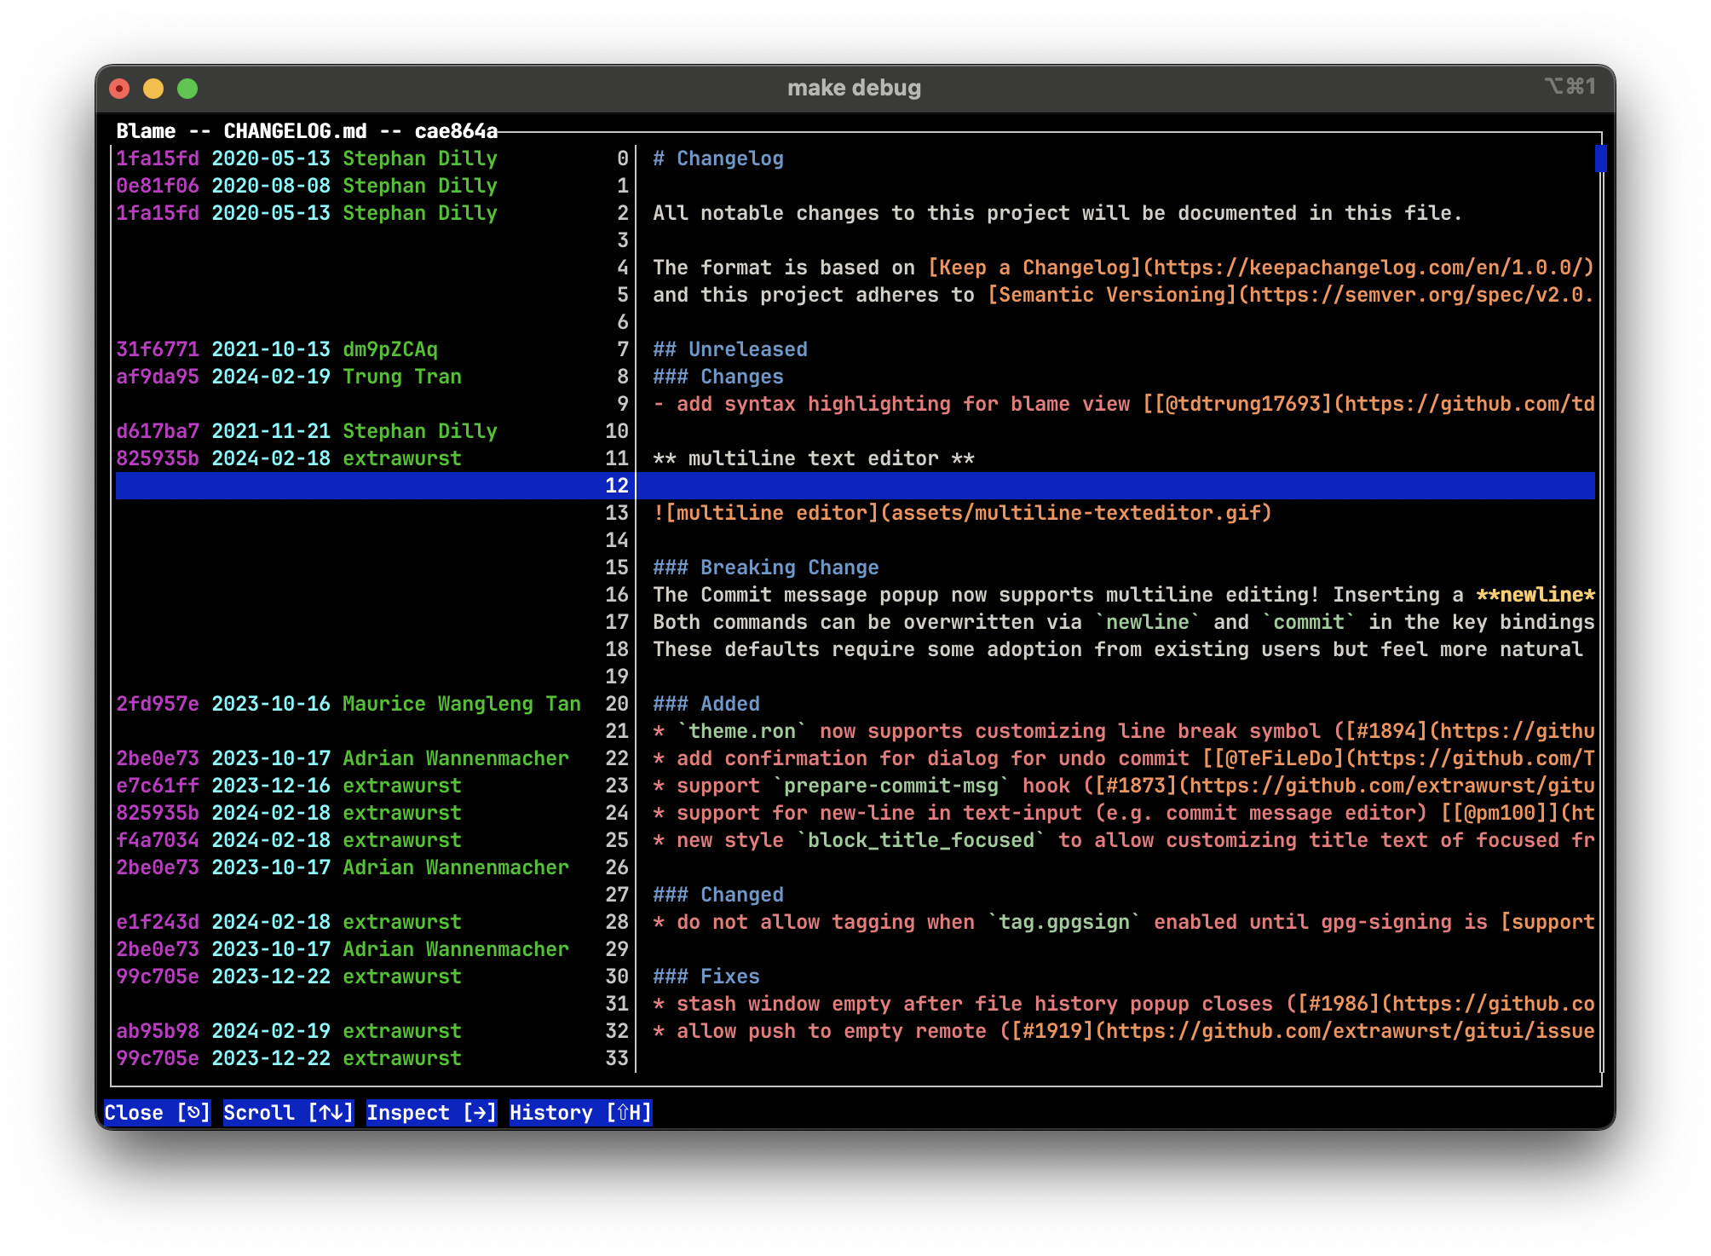
Task: Click commit hash af9da95 by Trung Tran
Action: [158, 377]
